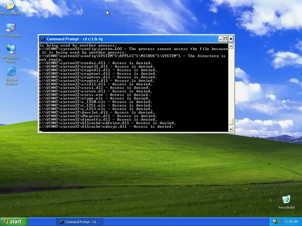The image size is (302, 226).
Task: Click the scroll up arrow in Command Prompt
Action: click(231, 46)
